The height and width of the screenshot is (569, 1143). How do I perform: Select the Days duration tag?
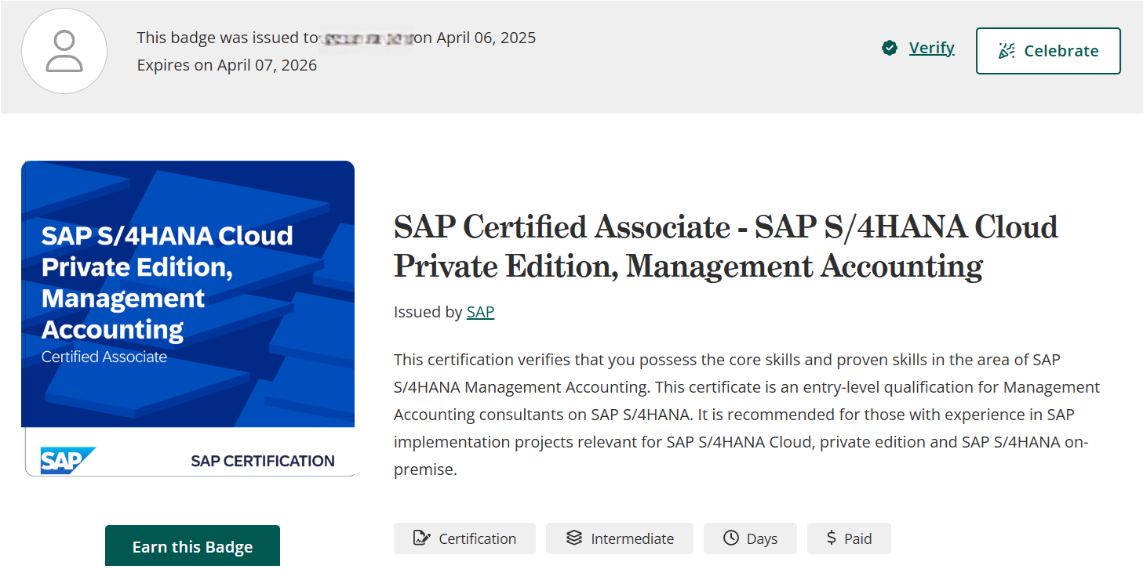pos(750,538)
